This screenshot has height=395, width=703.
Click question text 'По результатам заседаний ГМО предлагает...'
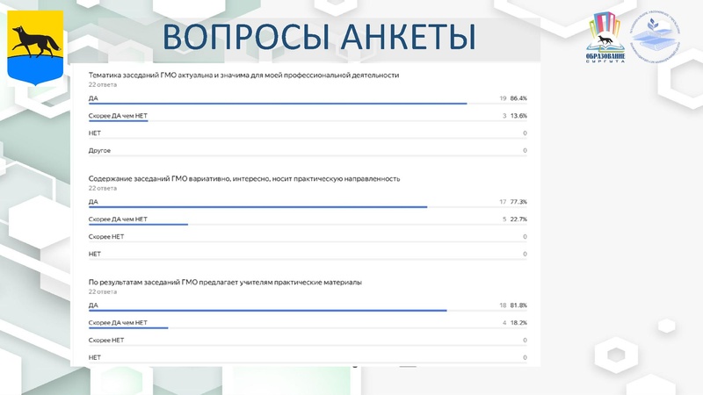coord(225,282)
